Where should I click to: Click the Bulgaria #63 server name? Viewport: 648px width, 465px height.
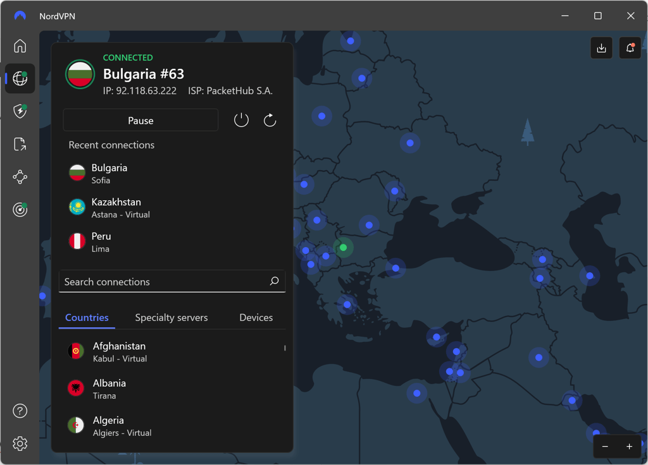coord(144,74)
